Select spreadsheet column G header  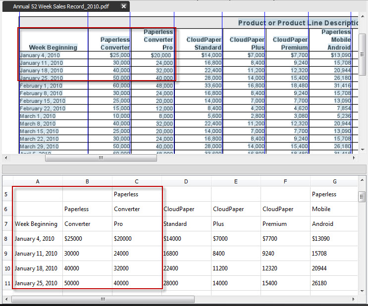[334, 181]
